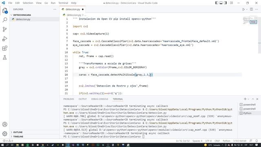
Task: Open Windows Start button
Action: point(2,145)
